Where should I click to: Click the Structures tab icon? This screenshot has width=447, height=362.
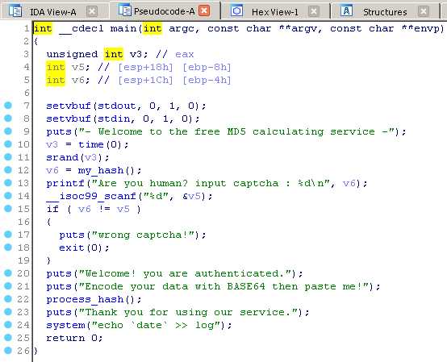(346, 10)
